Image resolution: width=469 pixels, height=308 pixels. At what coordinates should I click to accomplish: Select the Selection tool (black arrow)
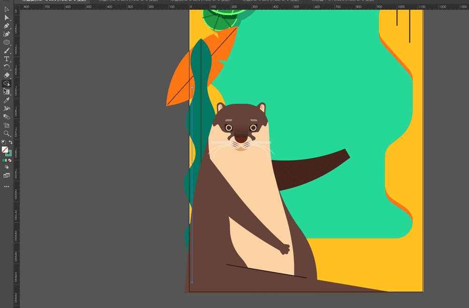point(7,9)
